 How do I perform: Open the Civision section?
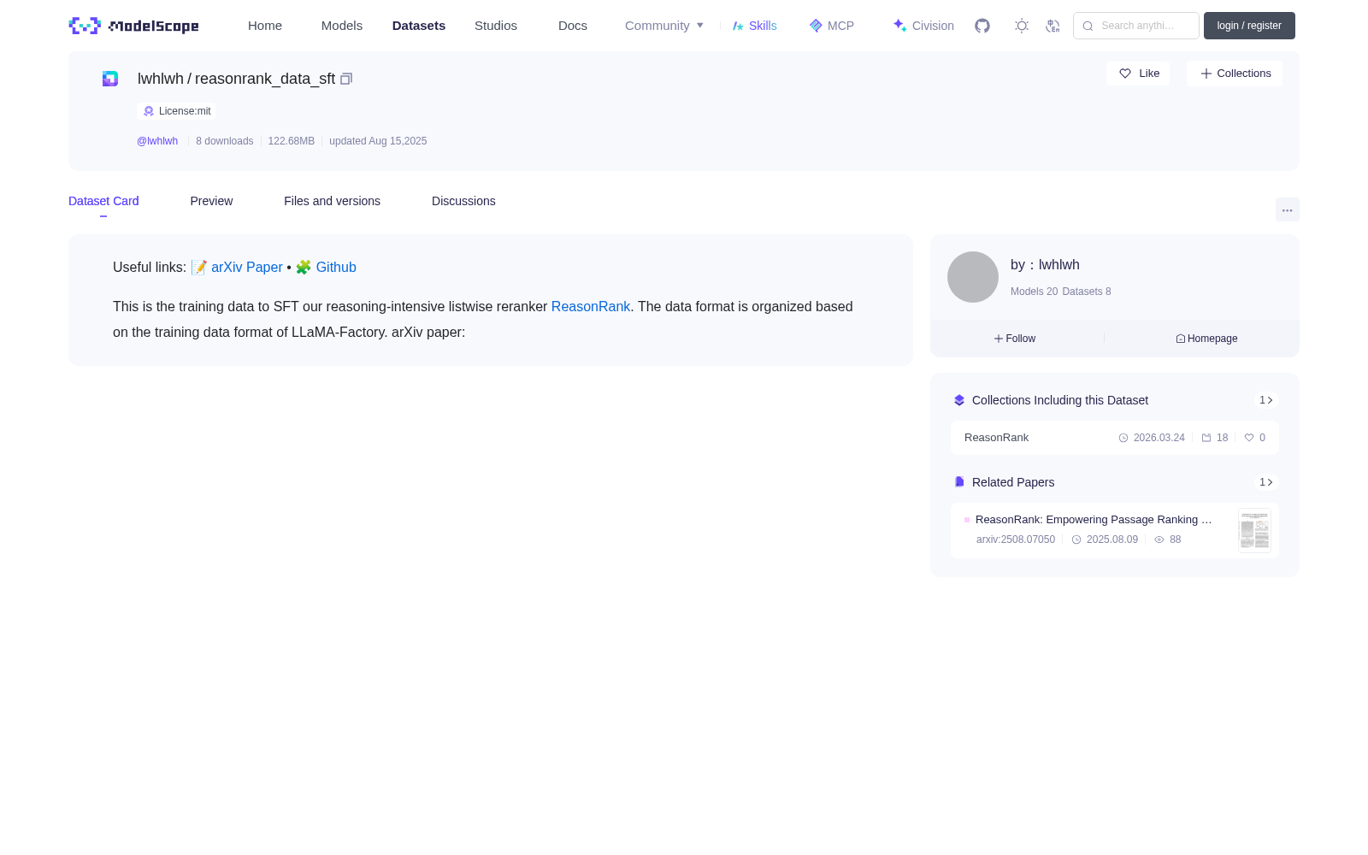923,26
